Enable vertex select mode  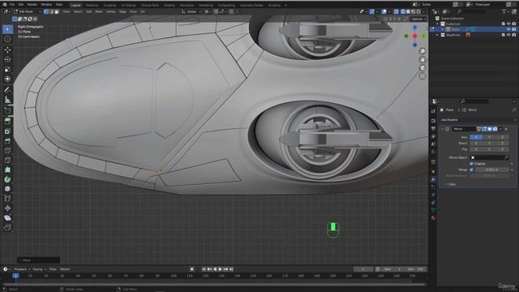click(46, 11)
